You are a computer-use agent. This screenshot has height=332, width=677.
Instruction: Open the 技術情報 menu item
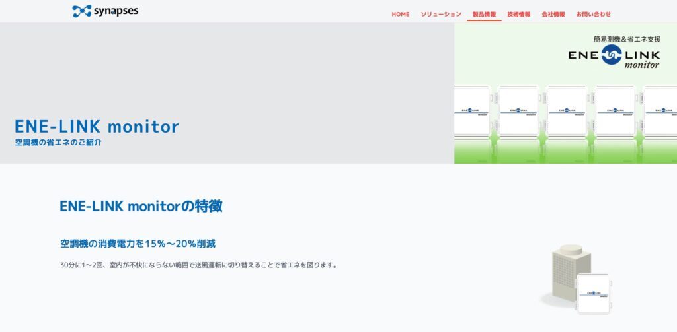[x=518, y=15]
